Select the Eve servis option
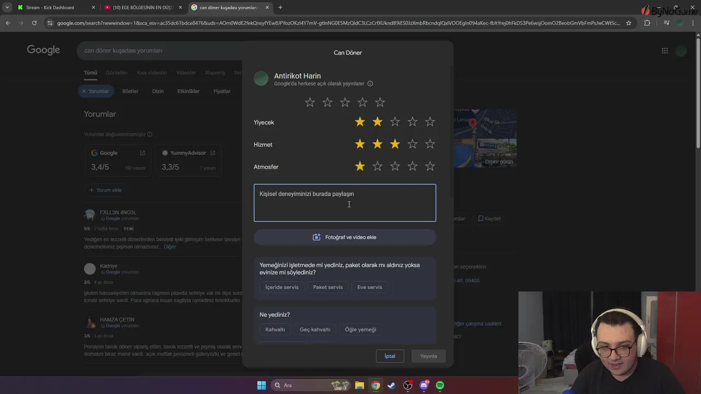The image size is (701, 394). [x=370, y=287]
